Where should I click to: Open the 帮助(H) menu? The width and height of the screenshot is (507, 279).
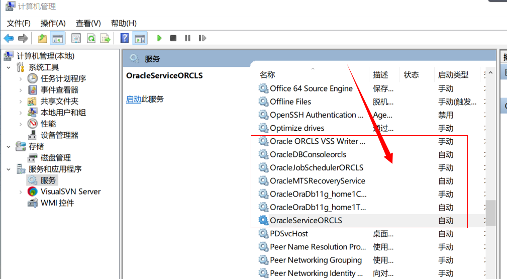tap(124, 23)
